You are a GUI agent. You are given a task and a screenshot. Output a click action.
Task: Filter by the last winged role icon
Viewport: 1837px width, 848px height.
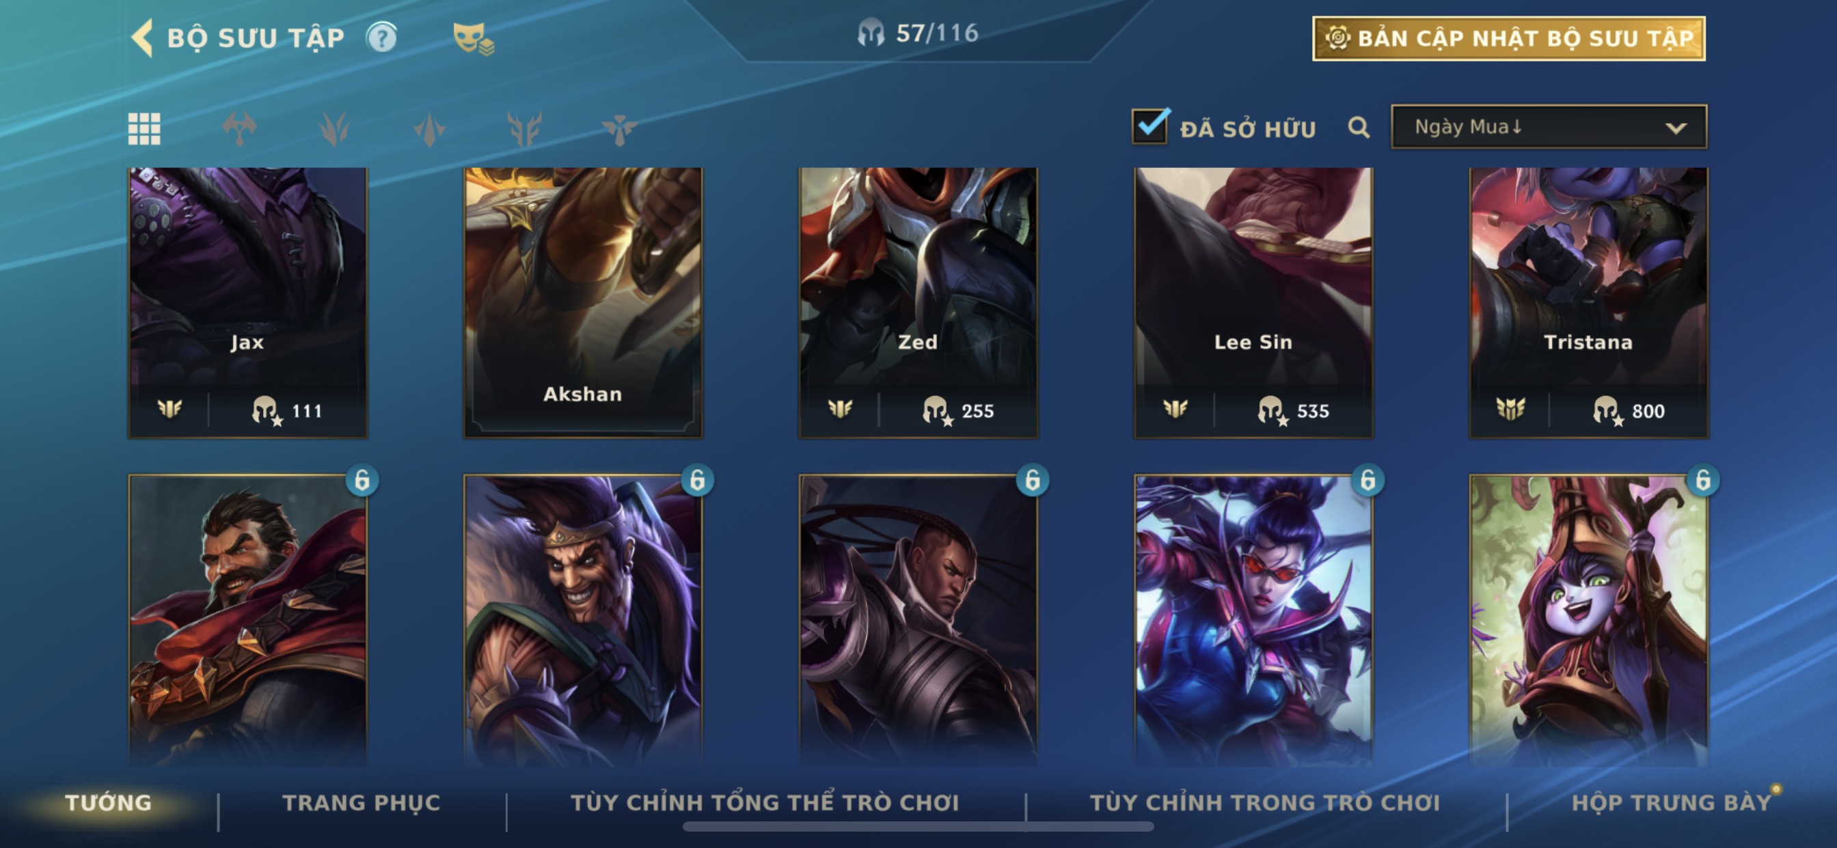619,129
